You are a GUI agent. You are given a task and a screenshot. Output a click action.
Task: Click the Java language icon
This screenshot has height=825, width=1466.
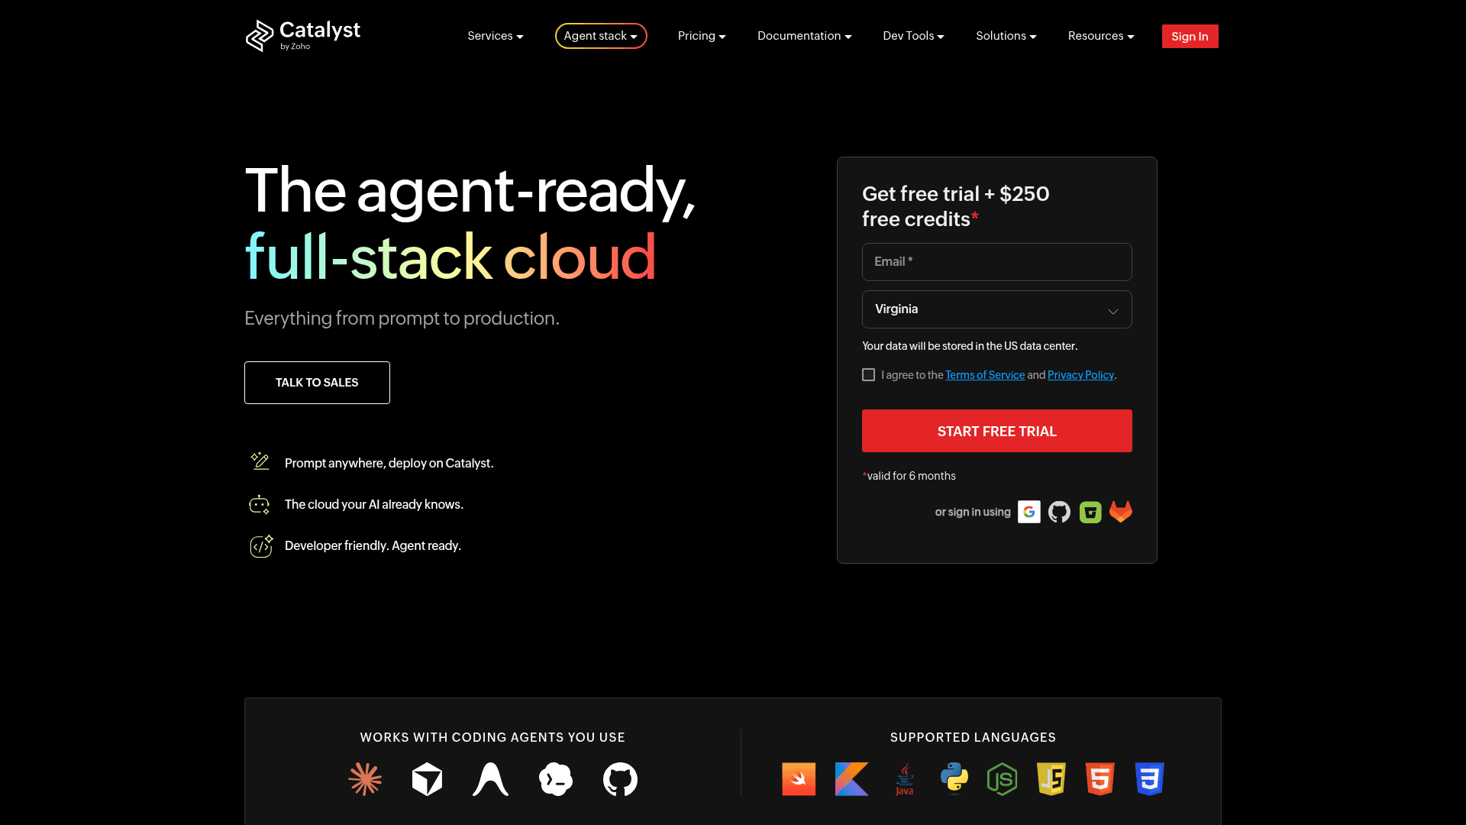pos(904,779)
